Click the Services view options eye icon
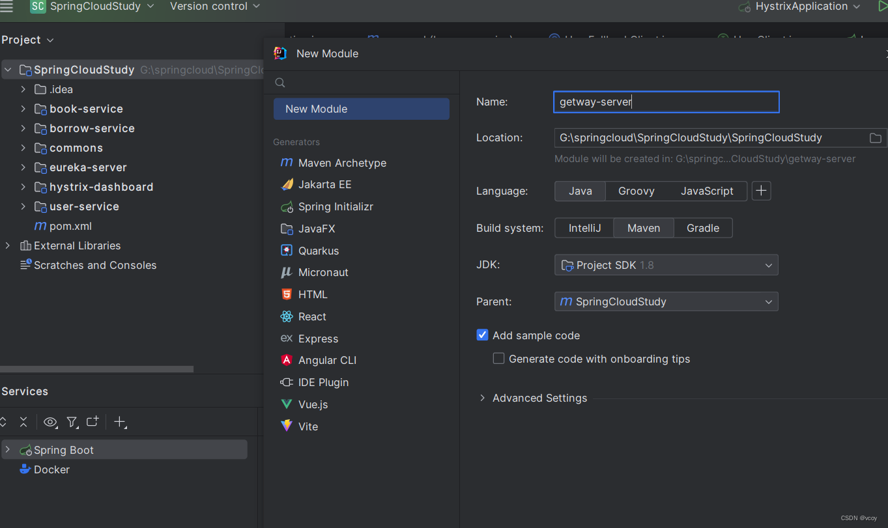Viewport: 888px width, 528px height. pyautogui.click(x=50, y=422)
